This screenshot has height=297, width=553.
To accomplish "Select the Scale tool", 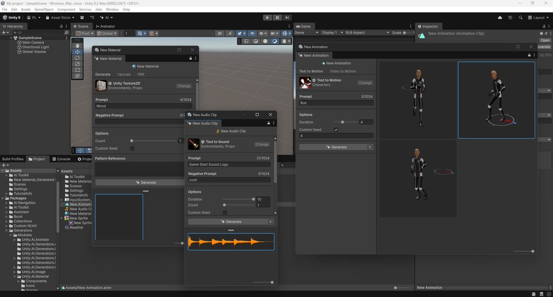I will [77, 63].
